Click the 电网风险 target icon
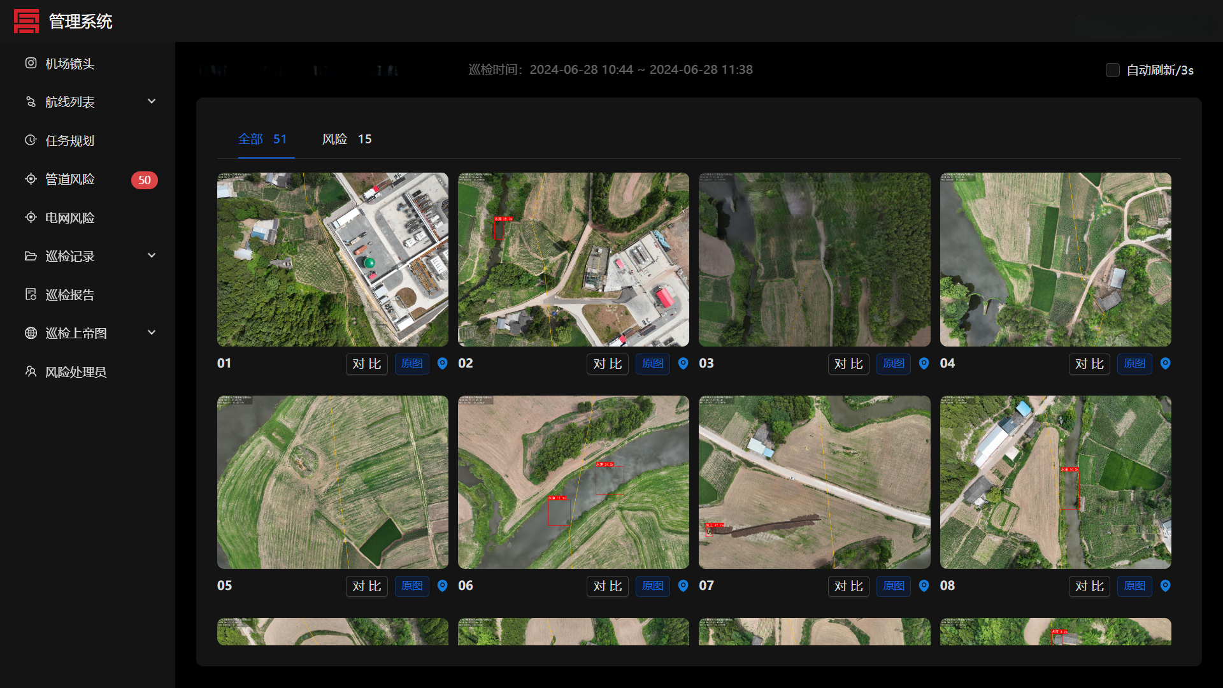 click(x=31, y=217)
